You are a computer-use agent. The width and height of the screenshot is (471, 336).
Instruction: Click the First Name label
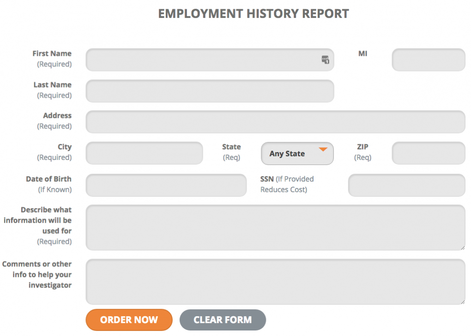52,53
